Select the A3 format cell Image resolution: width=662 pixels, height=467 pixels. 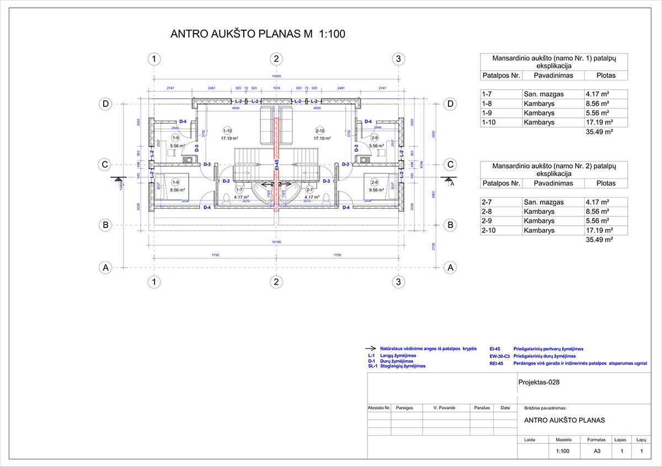597,451
